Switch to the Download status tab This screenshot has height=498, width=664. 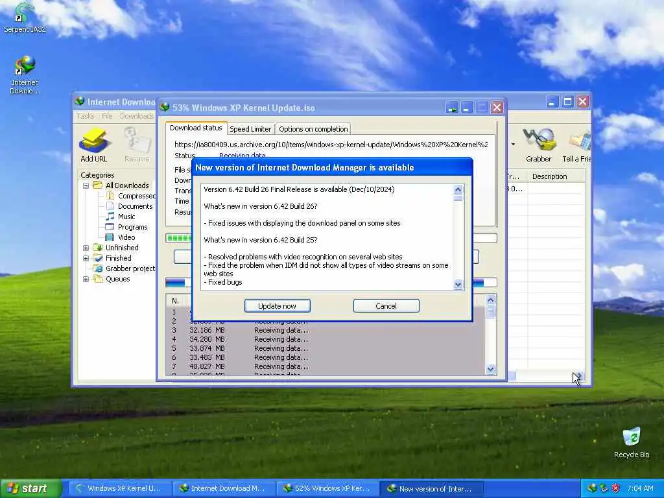[x=196, y=128]
